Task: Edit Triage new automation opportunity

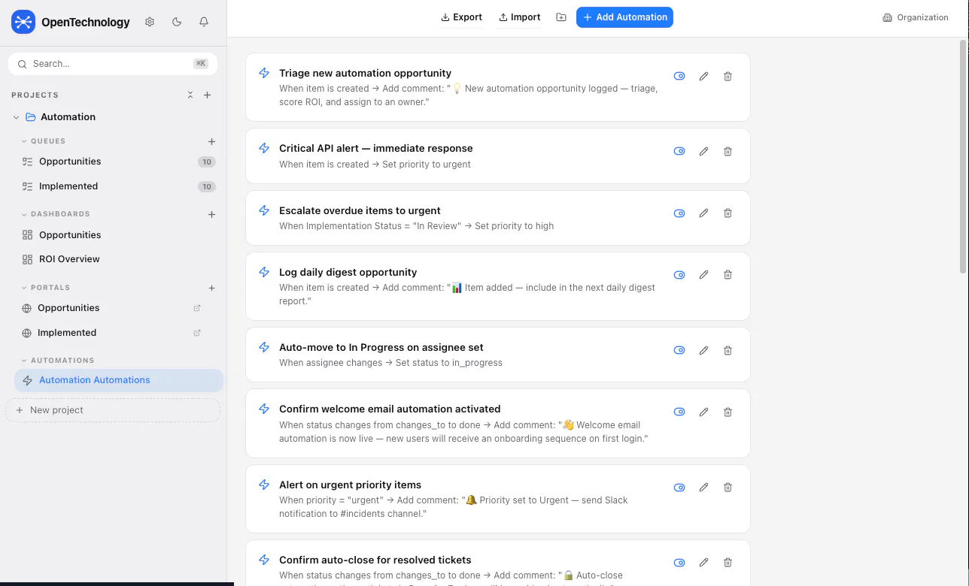Action: (703, 76)
